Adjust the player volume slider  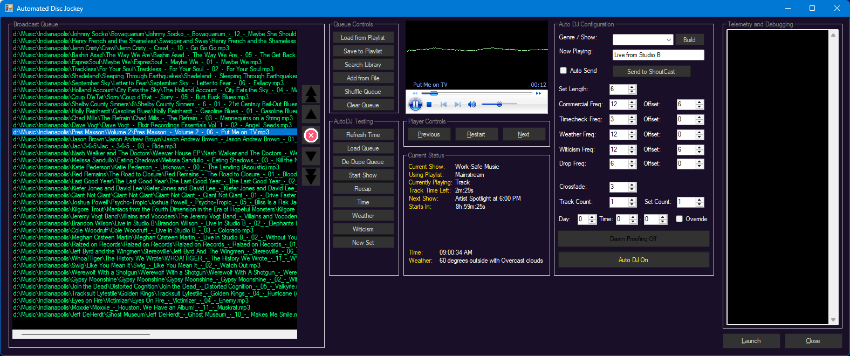click(499, 105)
